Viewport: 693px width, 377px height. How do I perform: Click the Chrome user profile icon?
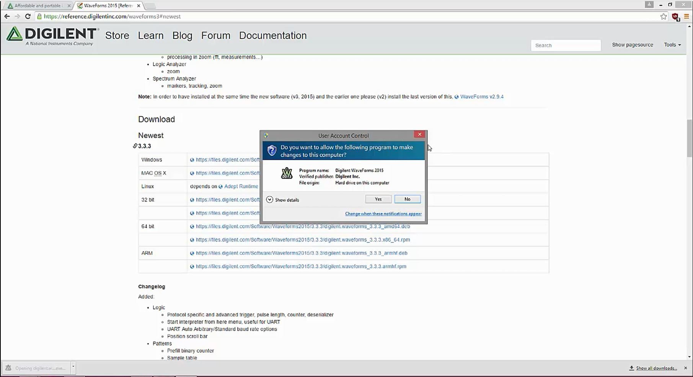pyautogui.click(x=649, y=4)
